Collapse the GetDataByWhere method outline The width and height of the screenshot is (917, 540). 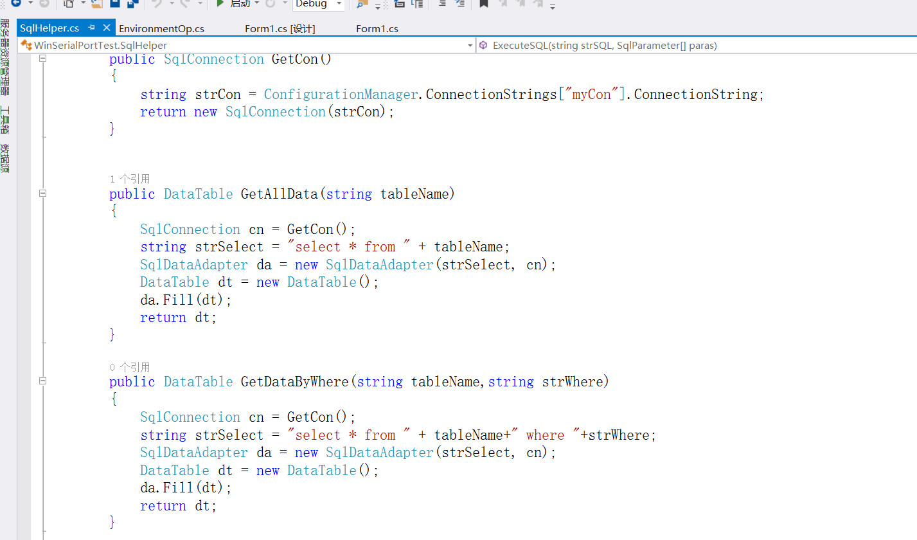[43, 381]
